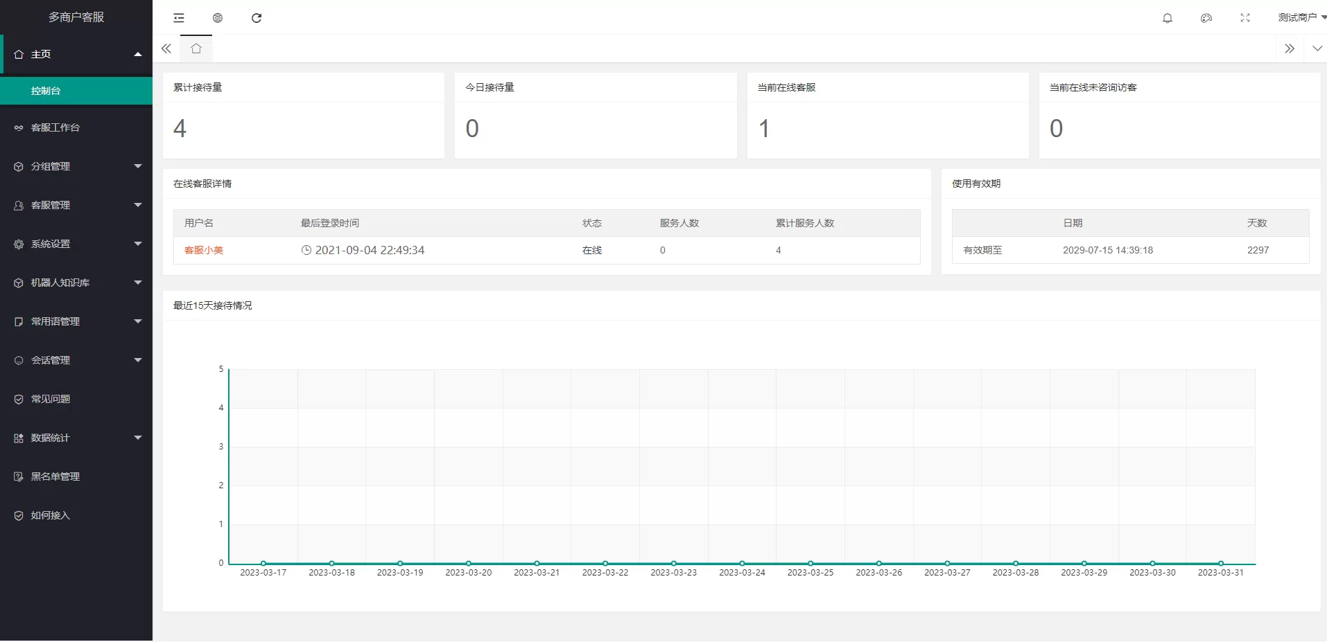Viewport: 1327px width, 642px height.
Task: Open the notification bell icon
Action: [1168, 18]
